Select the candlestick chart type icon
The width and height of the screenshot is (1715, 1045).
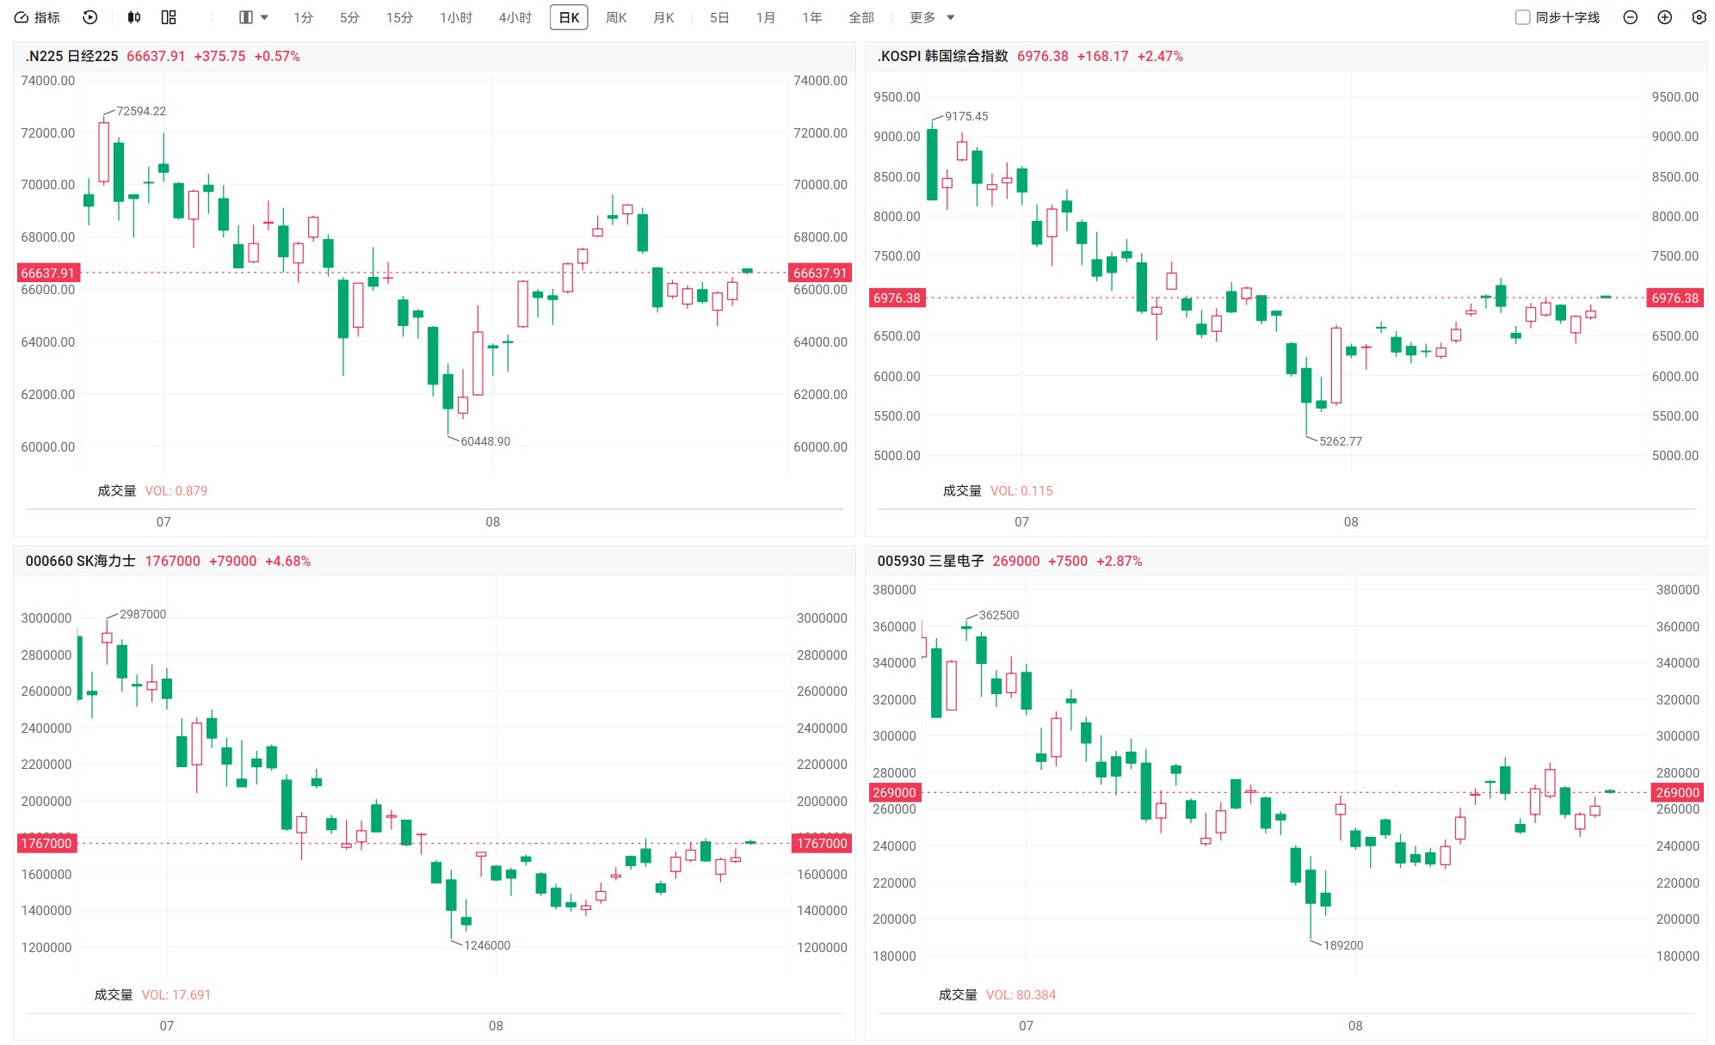(x=133, y=17)
